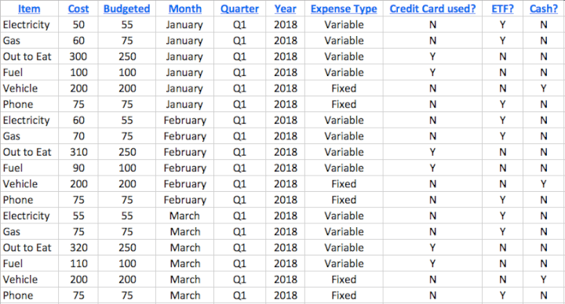Click Credit Card Y in March Fuel row
The image size is (565, 304).
pyautogui.click(x=432, y=264)
